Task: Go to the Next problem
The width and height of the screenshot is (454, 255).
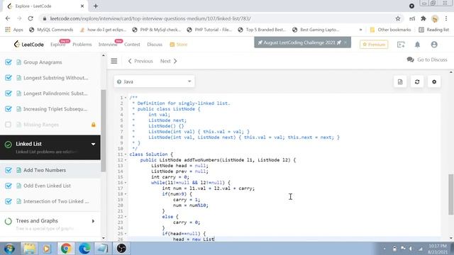Action: point(169,61)
